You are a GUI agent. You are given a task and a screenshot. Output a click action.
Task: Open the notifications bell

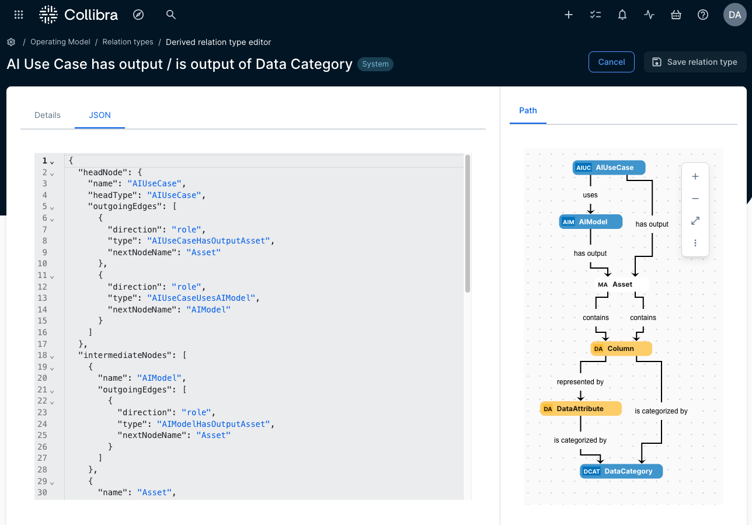pos(622,15)
